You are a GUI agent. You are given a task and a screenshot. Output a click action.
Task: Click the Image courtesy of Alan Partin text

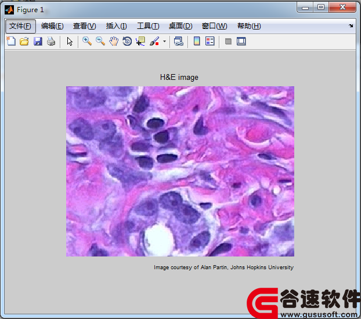tap(223, 267)
